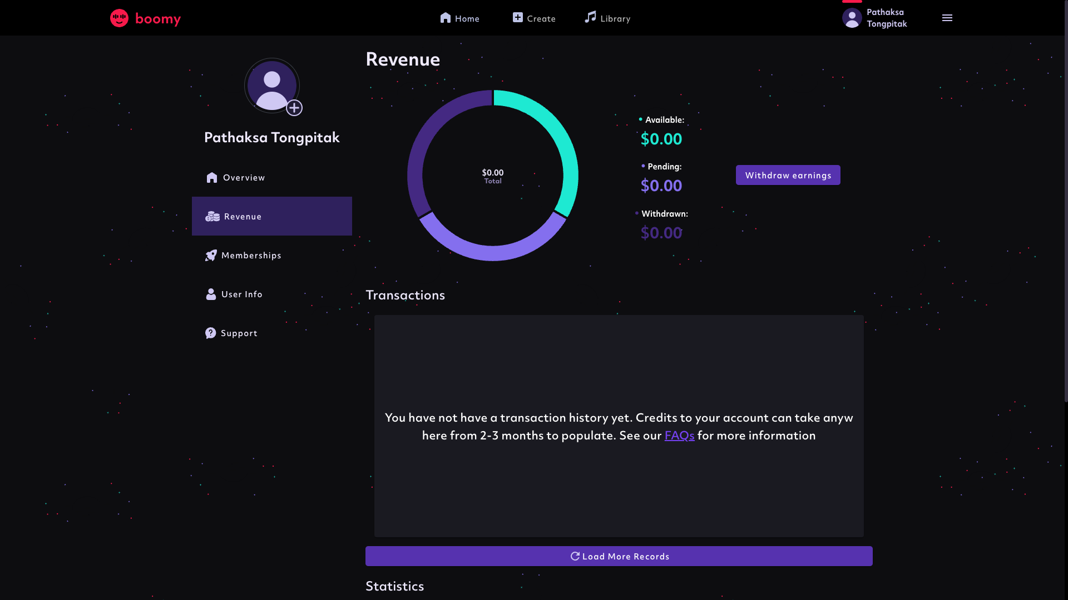This screenshot has width=1068, height=600.
Task: Click Load More Records button
Action: (x=619, y=556)
